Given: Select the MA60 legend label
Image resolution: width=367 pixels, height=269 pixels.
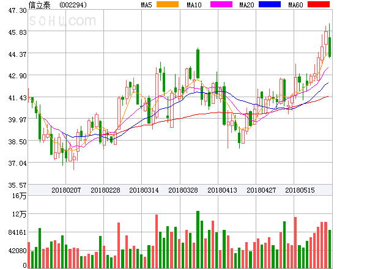Looking at the screenshot, I should point(295,5).
